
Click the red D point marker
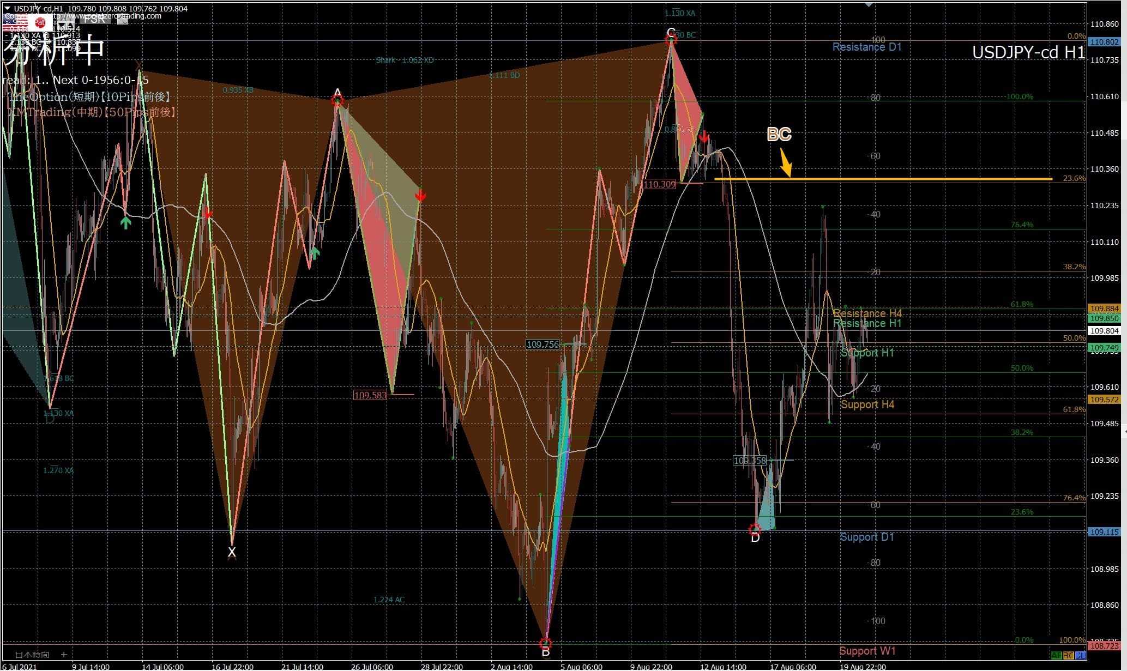755,529
